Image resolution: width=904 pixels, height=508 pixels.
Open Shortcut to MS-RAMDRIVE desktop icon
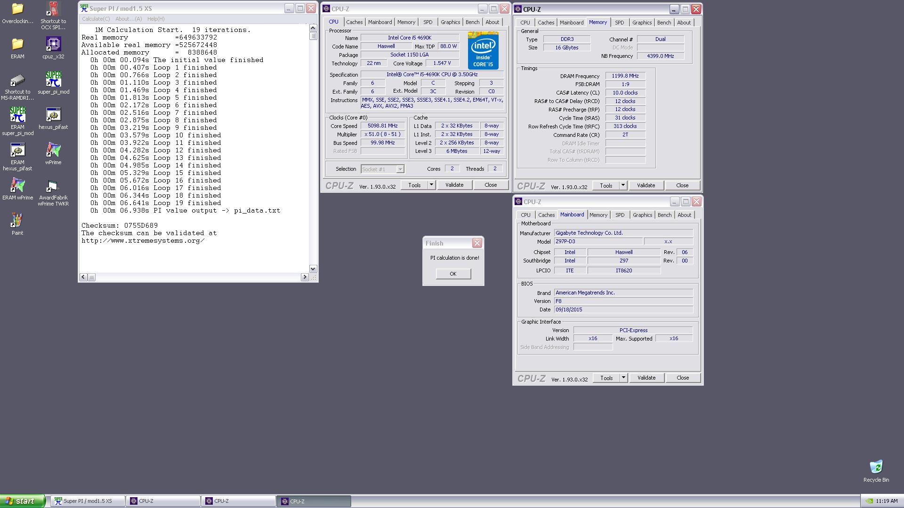[x=17, y=87]
